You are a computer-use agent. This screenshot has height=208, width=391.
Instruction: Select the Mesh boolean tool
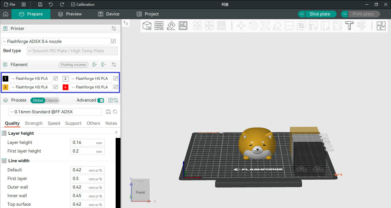(x=301, y=26)
